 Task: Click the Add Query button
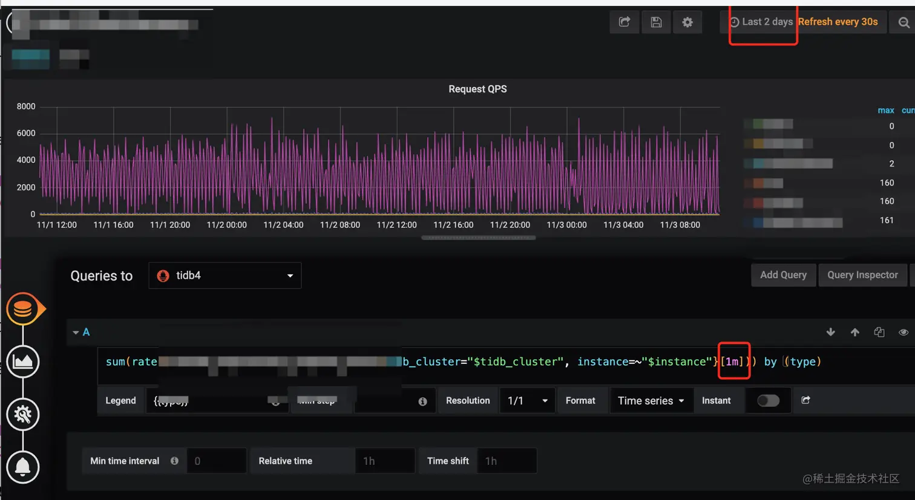(783, 274)
